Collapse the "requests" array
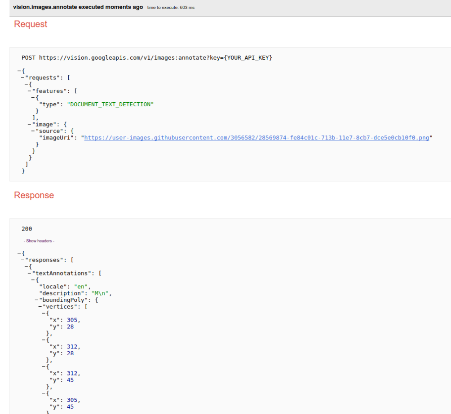This screenshot has height=414, width=451. click(x=22, y=78)
